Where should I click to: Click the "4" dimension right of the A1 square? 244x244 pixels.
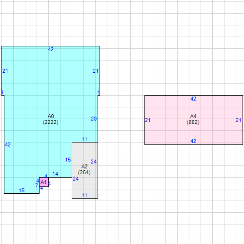(x=49, y=183)
